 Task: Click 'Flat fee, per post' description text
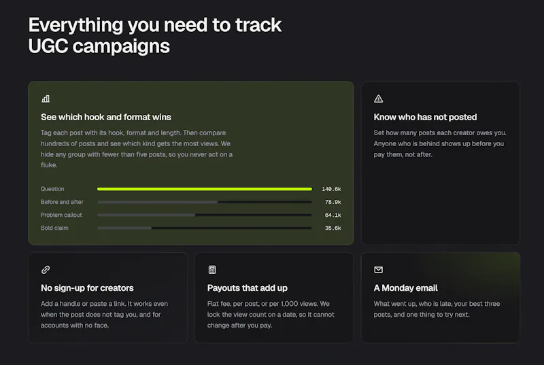(x=271, y=315)
